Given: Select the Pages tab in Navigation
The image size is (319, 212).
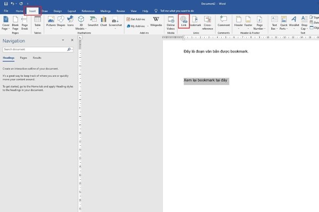Looking at the screenshot, I should tap(23, 58).
